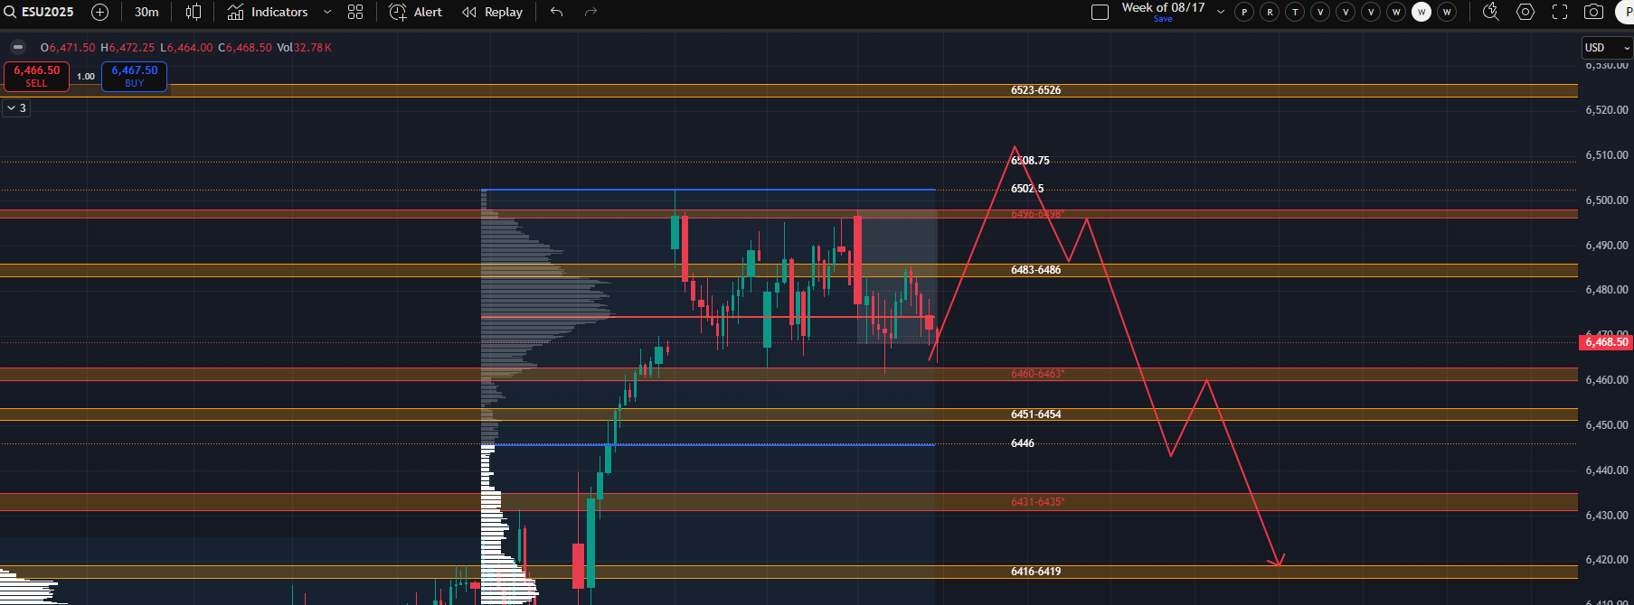
Task: Click the 6,466.50 SELL button
Action: [x=36, y=76]
